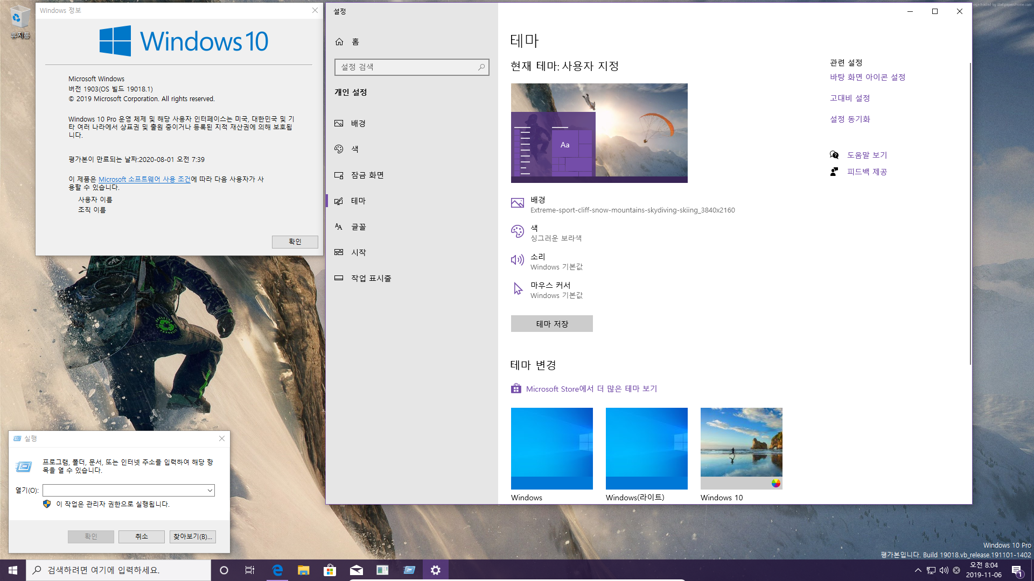Open sync settings (설정 동기화) link
The width and height of the screenshot is (1034, 581).
tap(850, 119)
